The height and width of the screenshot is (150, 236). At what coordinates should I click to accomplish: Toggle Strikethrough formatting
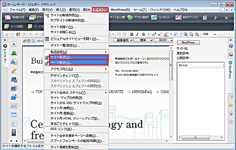tap(144, 34)
